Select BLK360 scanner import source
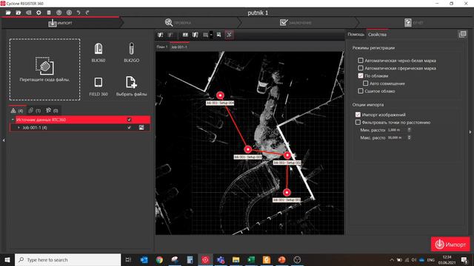 pyautogui.click(x=99, y=52)
